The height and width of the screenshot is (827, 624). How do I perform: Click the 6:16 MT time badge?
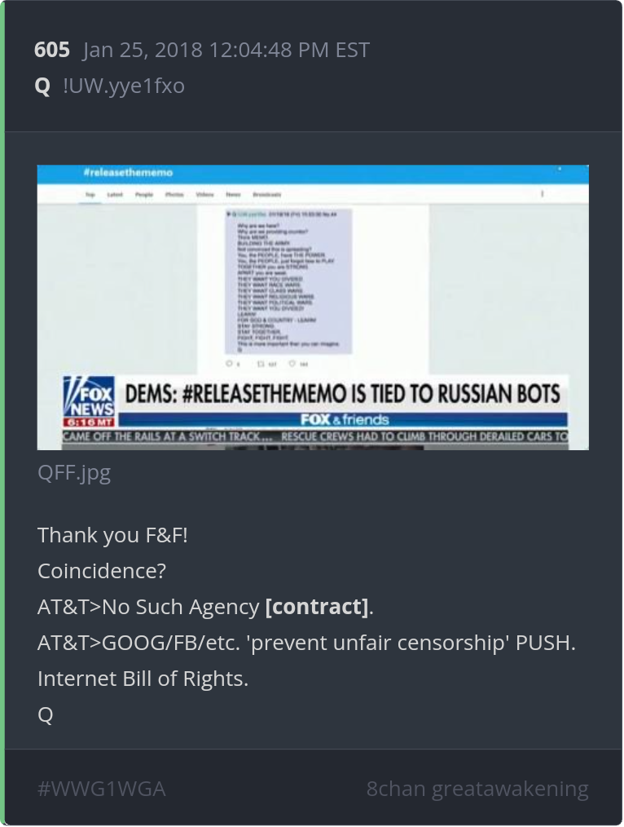(x=89, y=422)
